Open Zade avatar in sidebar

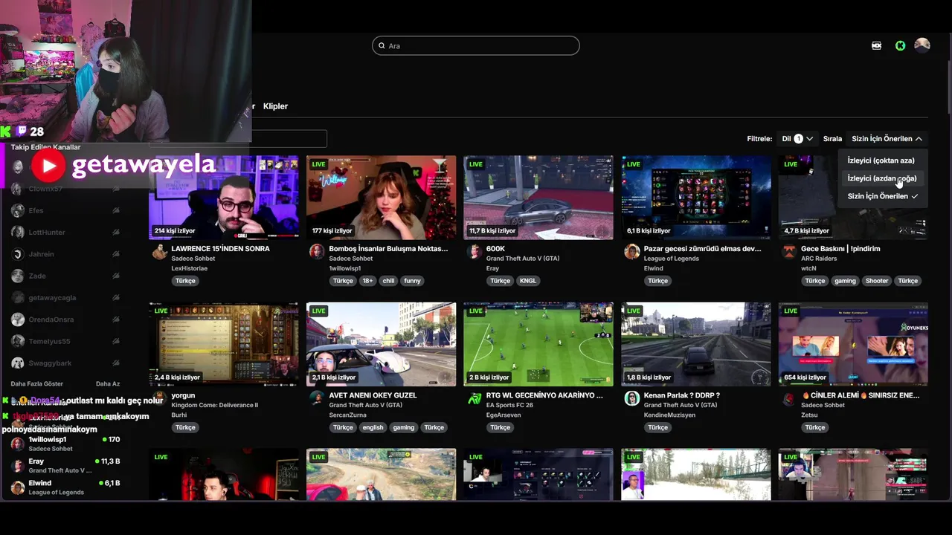(18, 276)
